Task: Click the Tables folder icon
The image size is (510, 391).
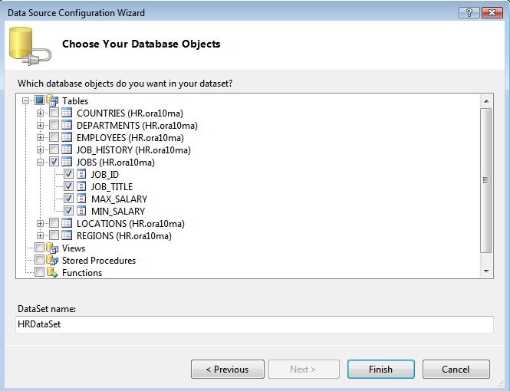Action: point(52,101)
